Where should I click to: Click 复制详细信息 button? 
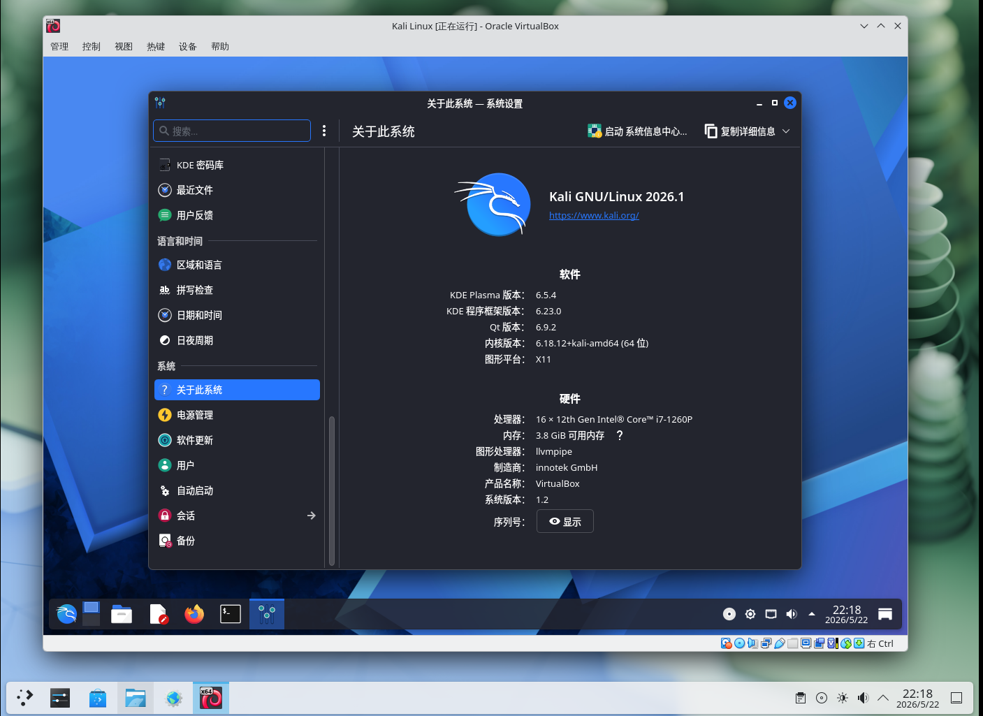click(741, 131)
